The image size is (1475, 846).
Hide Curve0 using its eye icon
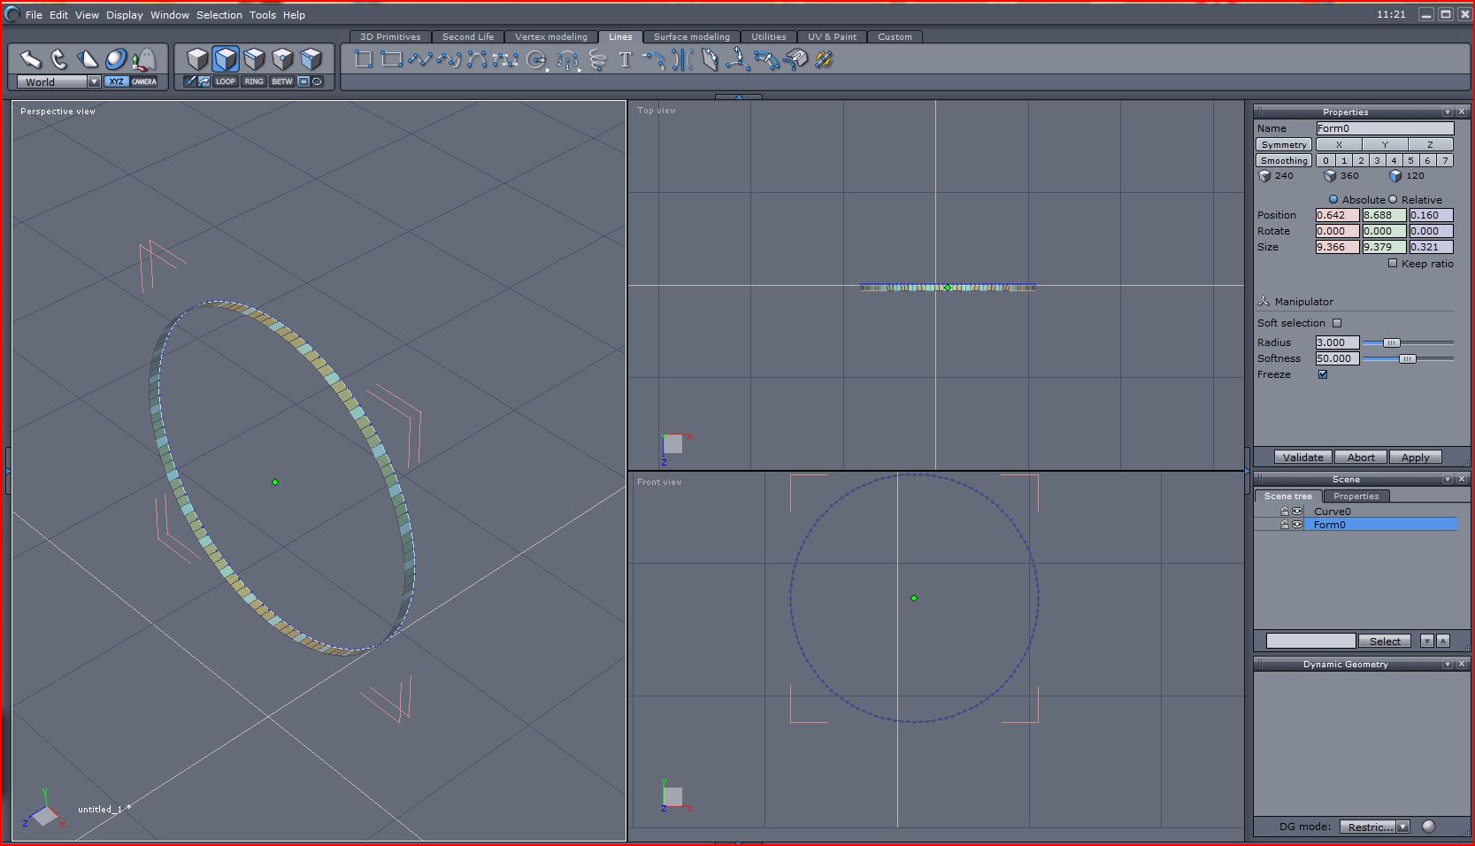1297,511
